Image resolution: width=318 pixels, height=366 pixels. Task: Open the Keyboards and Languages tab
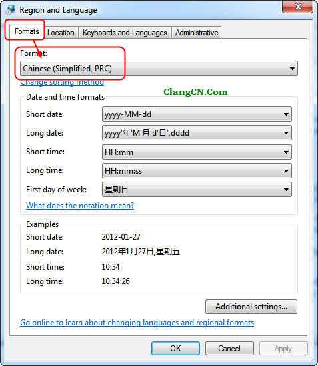[125, 33]
